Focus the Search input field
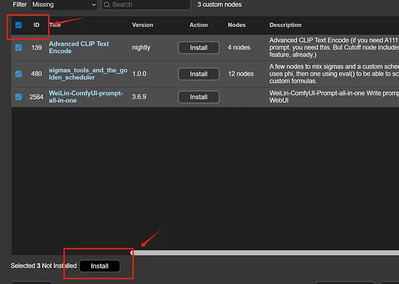This screenshot has height=284, width=399. [x=147, y=5]
